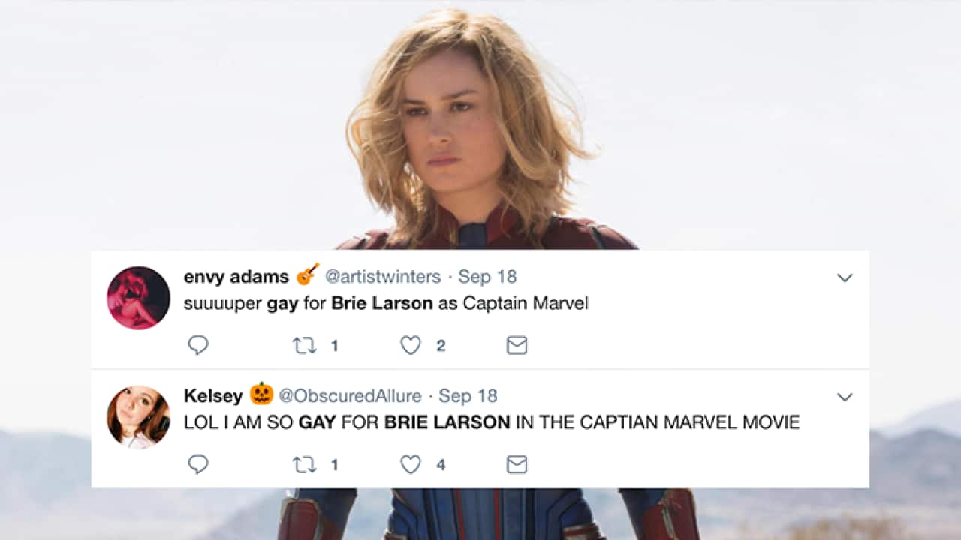
Task: Click envelope icon on envy adams' tweet
Action: [517, 345]
